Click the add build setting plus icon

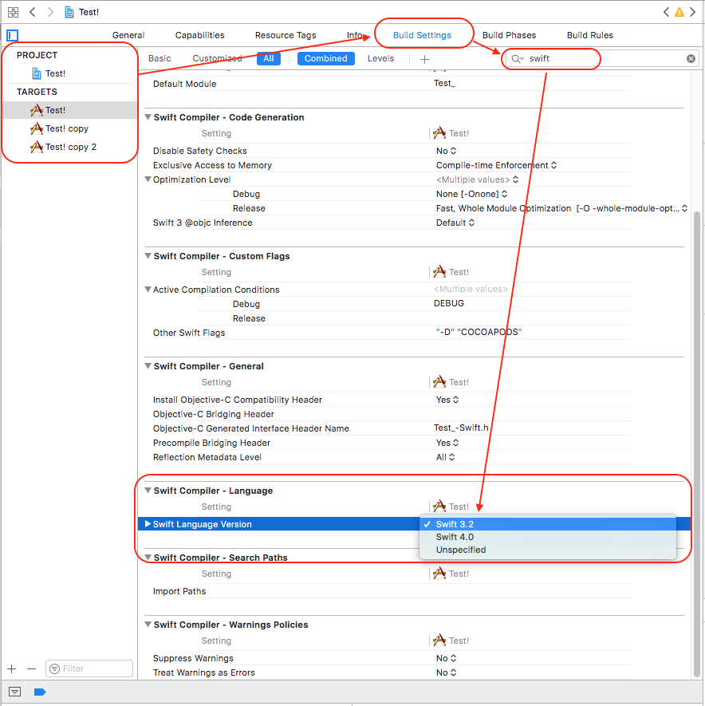tap(424, 59)
